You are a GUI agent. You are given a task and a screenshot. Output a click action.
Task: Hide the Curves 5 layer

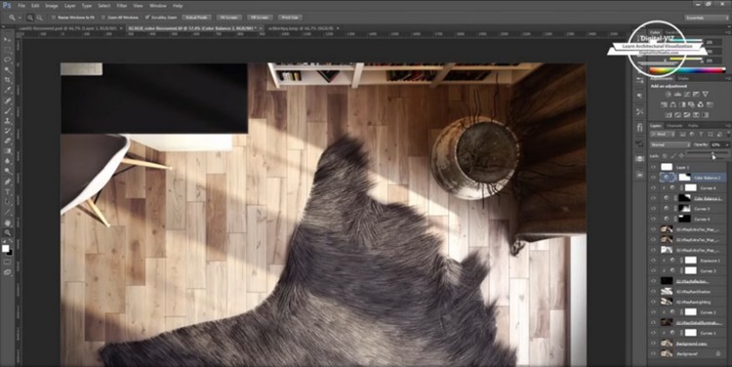point(653,208)
